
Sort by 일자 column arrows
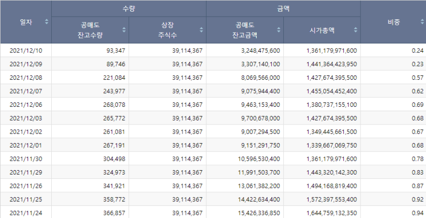coord(46,21)
